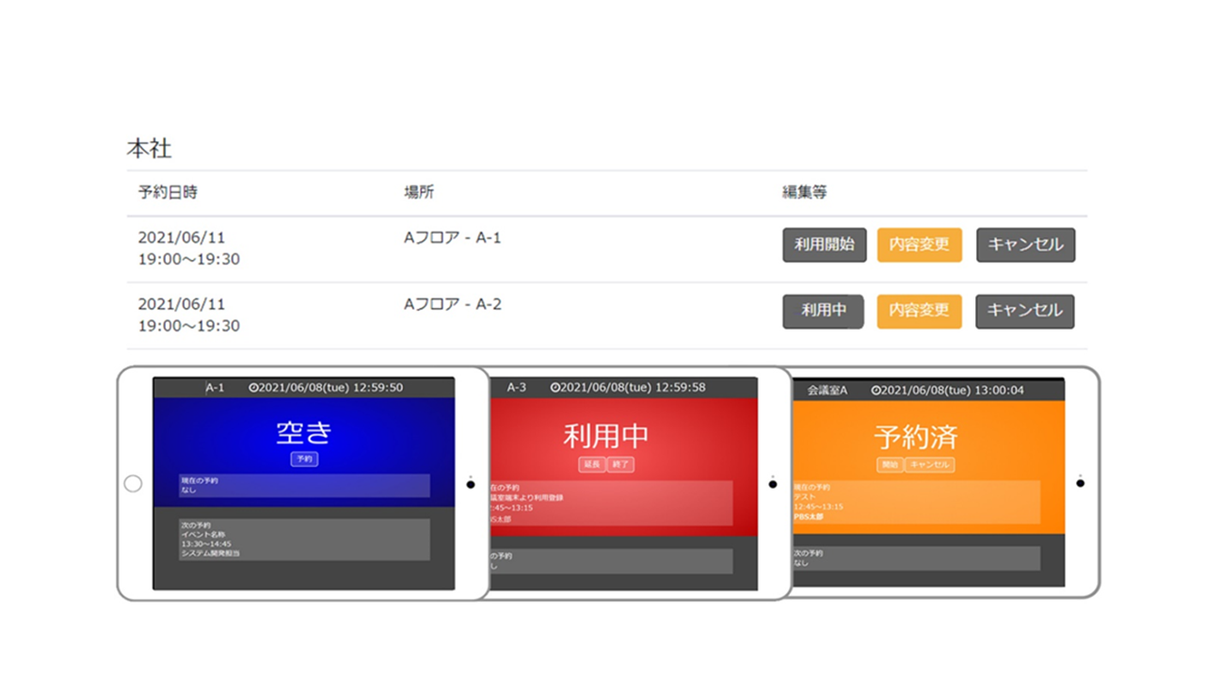Viewport: 1205px width, 678px height.
Task: Click the 本社 heading
Action: click(x=150, y=148)
